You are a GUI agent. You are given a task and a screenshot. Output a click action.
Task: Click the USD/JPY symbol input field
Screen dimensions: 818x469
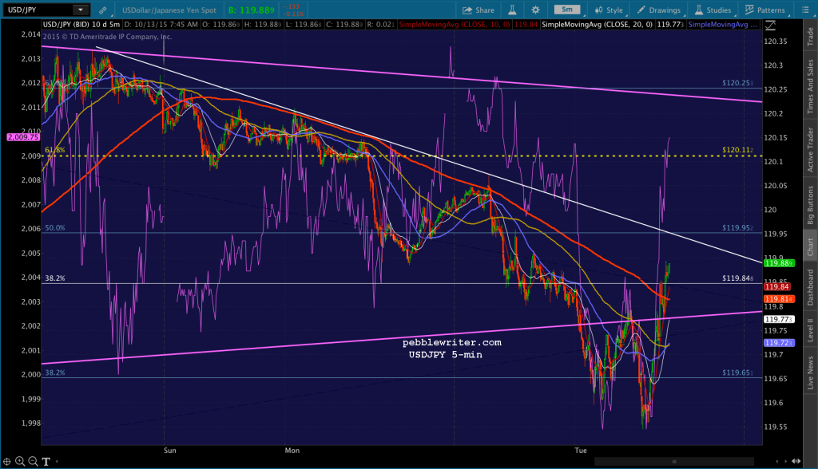(38, 10)
